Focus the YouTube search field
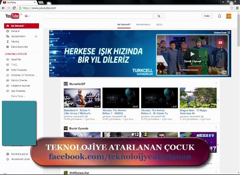The height and width of the screenshot is (175, 240). pos(98,16)
